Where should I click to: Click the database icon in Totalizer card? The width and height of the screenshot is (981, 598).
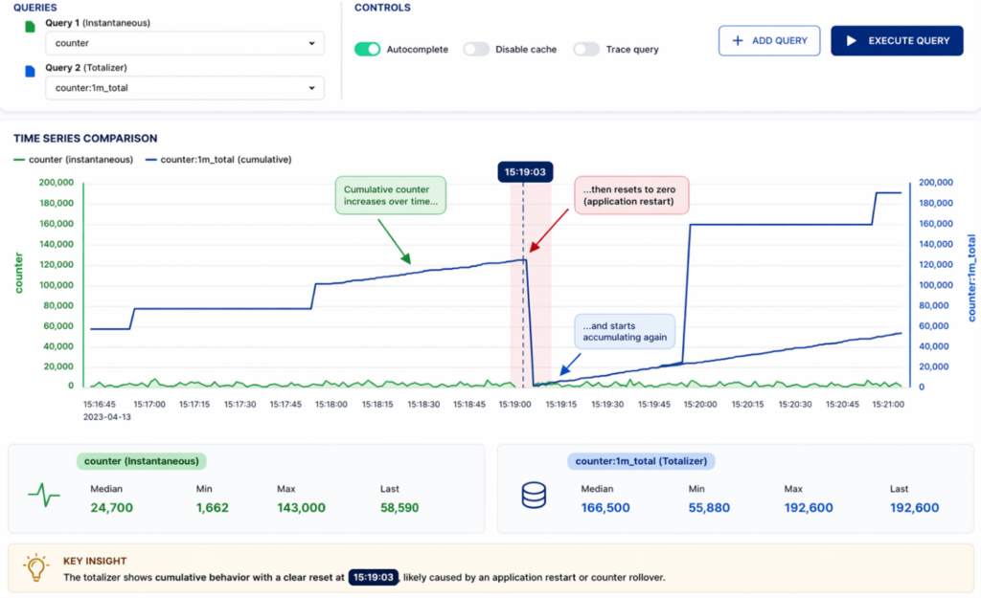point(533,495)
